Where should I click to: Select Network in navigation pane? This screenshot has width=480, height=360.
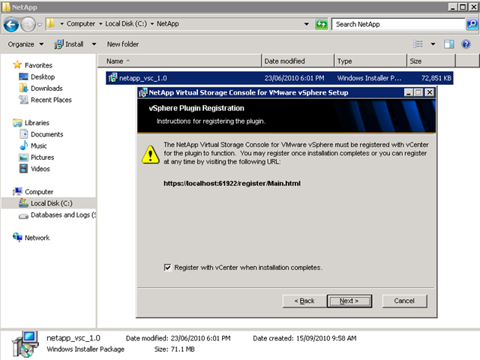pos(37,238)
